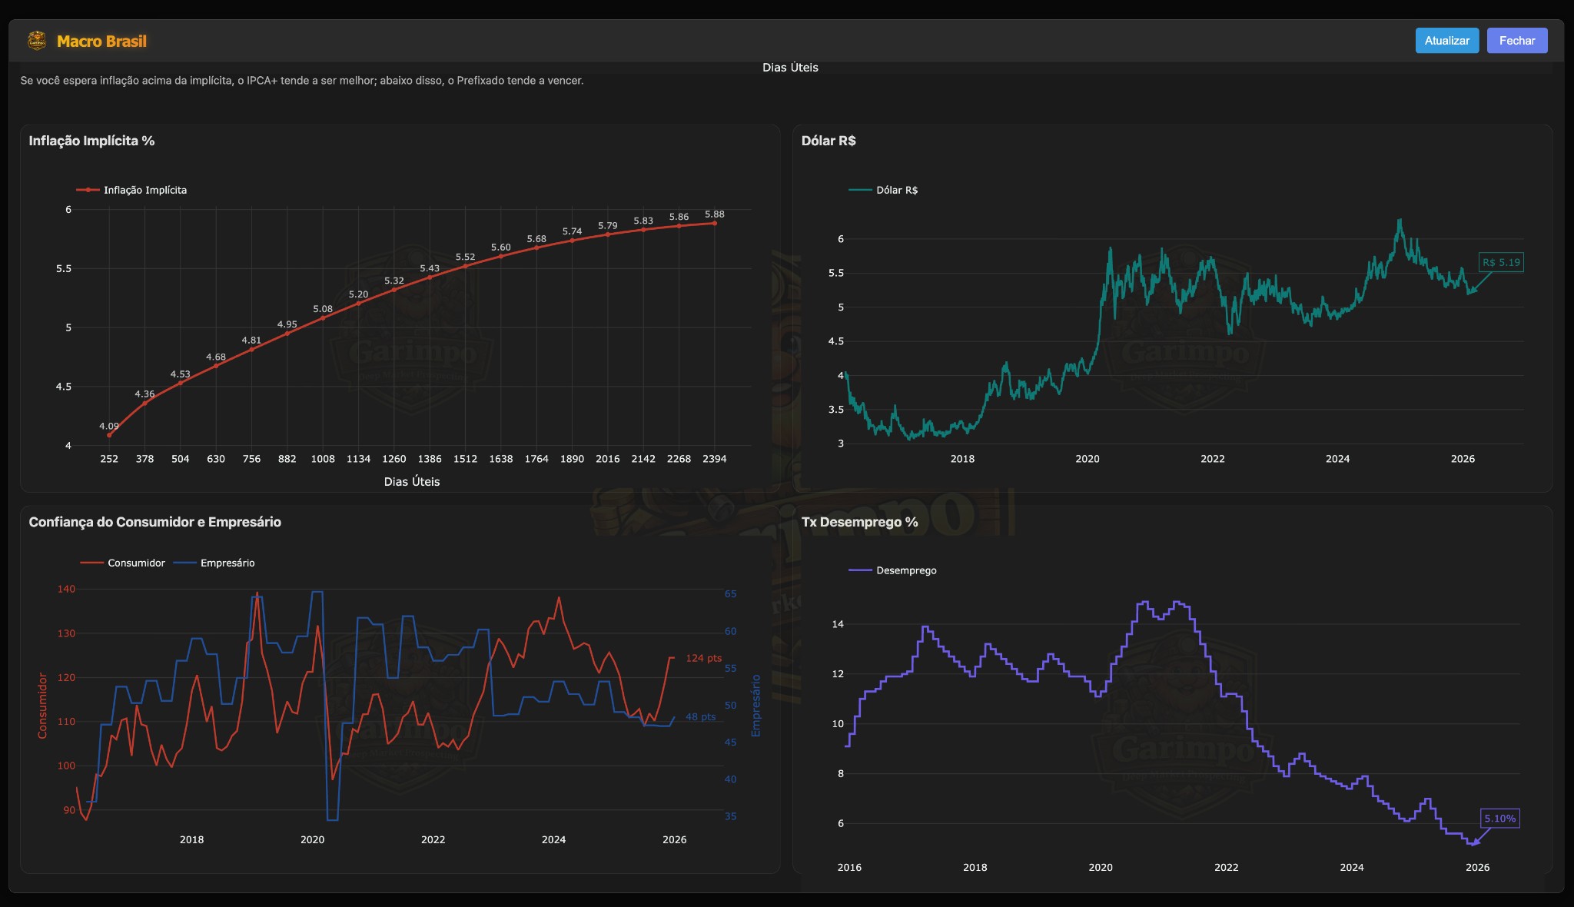The image size is (1574, 907).
Task: Click the blue Empresário legend line icon
Action: tap(185, 563)
